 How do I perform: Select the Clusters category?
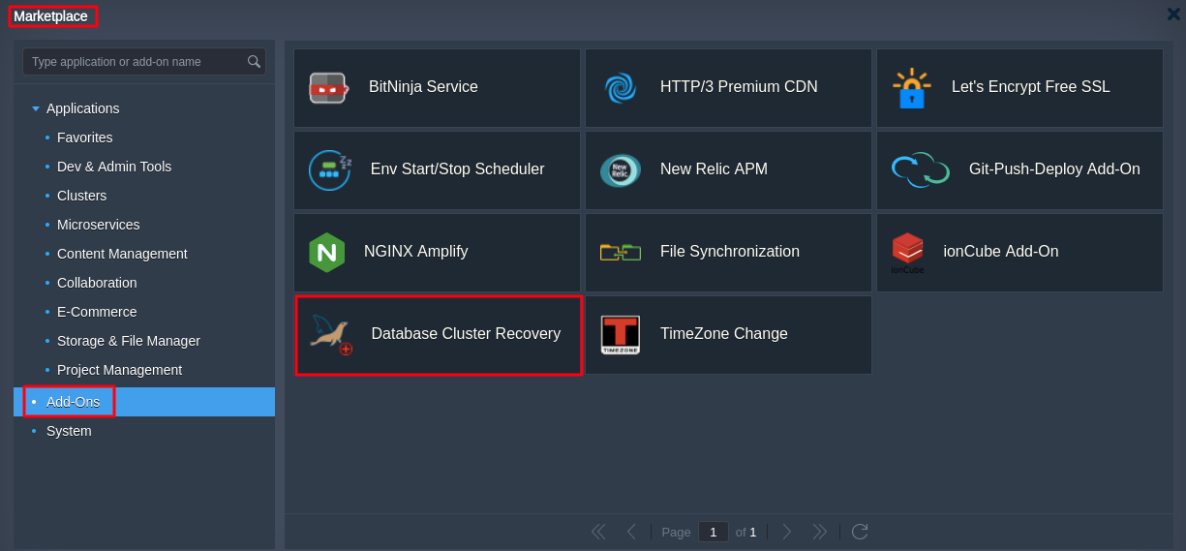click(81, 196)
